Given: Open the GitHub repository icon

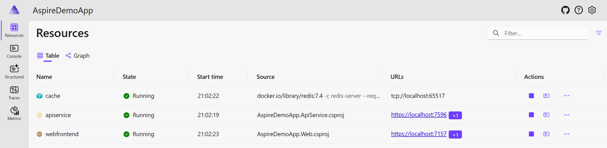Looking at the screenshot, I should (x=565, y=10).
